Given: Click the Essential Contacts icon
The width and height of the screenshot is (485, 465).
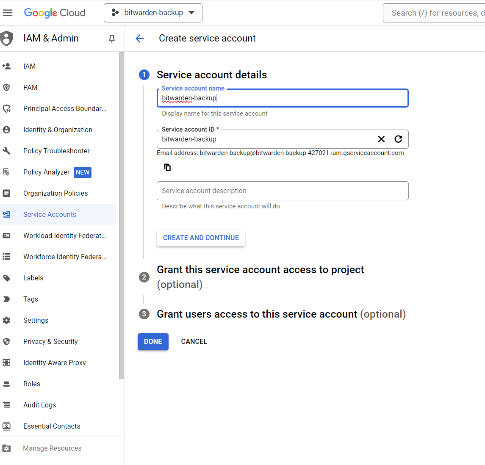Looking at the screenshot, I should coord(6,426).
